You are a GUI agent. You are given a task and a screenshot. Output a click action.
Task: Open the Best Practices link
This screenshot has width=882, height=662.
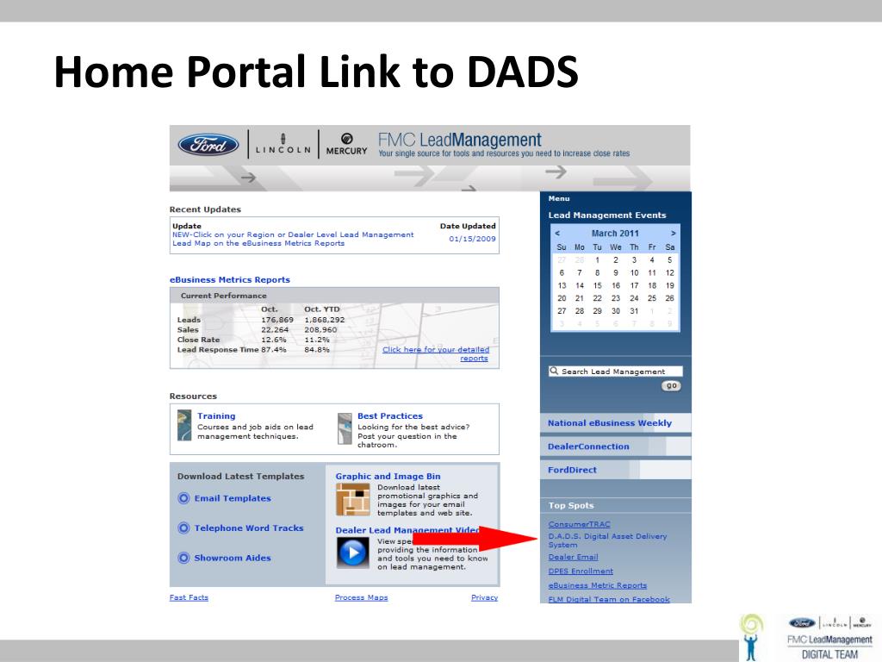(390, 416)
